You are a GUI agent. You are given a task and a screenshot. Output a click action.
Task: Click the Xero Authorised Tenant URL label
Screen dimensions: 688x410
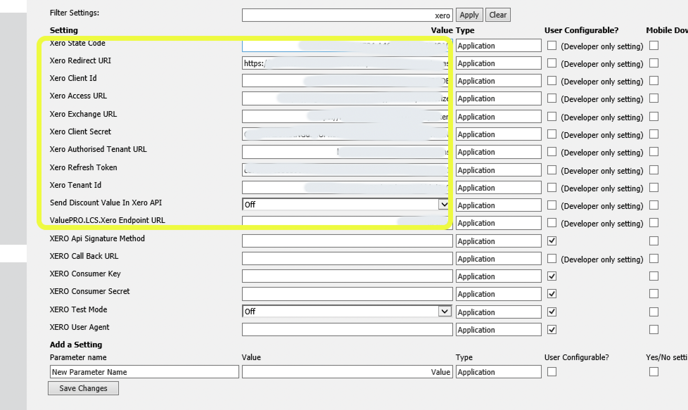coord(98,149)
